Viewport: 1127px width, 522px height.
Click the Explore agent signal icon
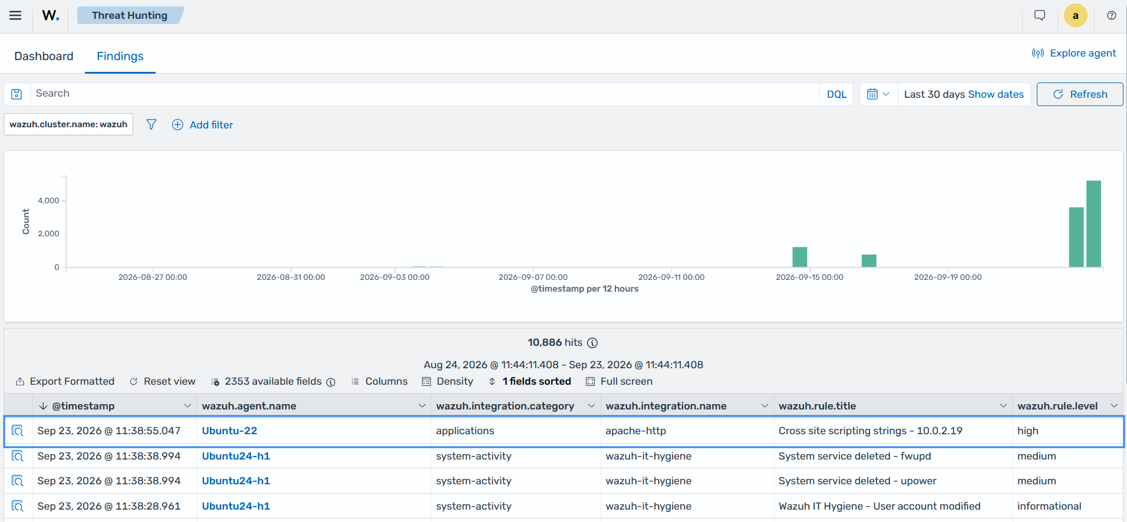[1037, 53]
